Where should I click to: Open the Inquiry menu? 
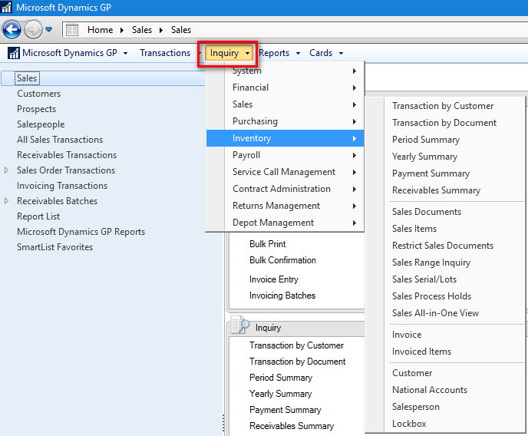point(229,53)
